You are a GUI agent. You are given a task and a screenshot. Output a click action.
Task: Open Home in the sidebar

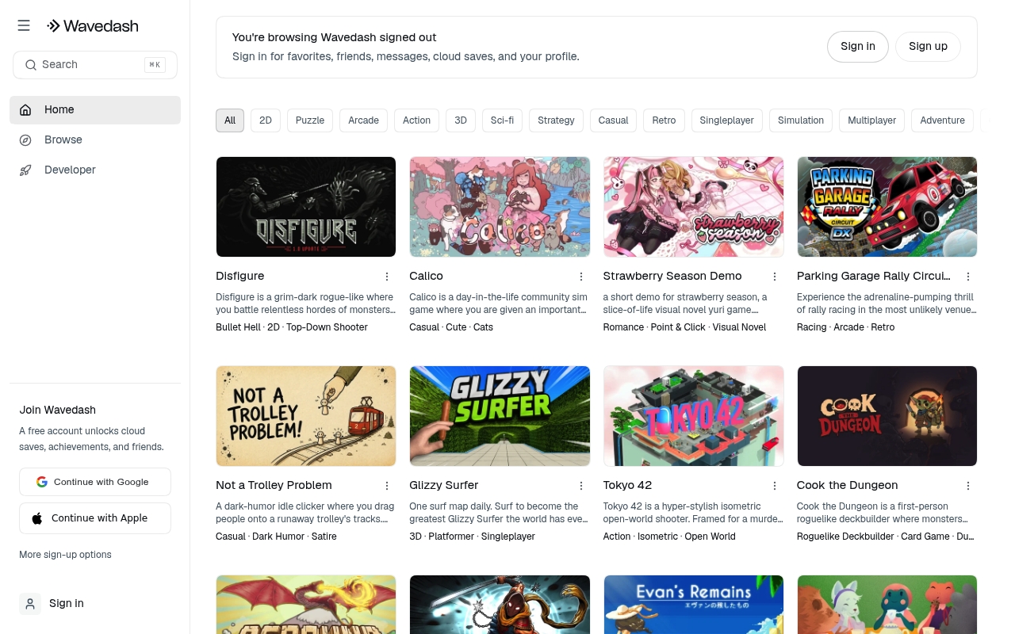coord(95,110)
